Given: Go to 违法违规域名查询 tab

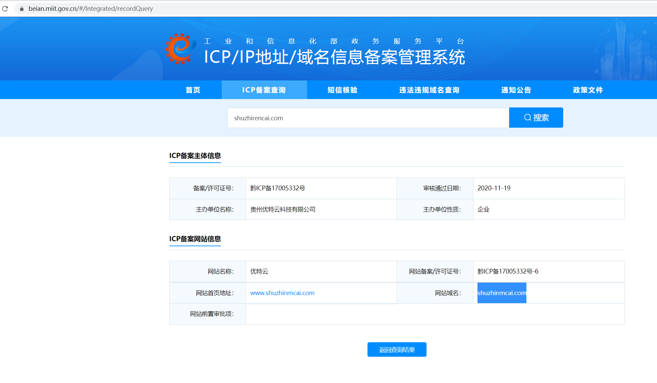Looking at the screenshot, I should pyautogui.click(x=429, y=90).
